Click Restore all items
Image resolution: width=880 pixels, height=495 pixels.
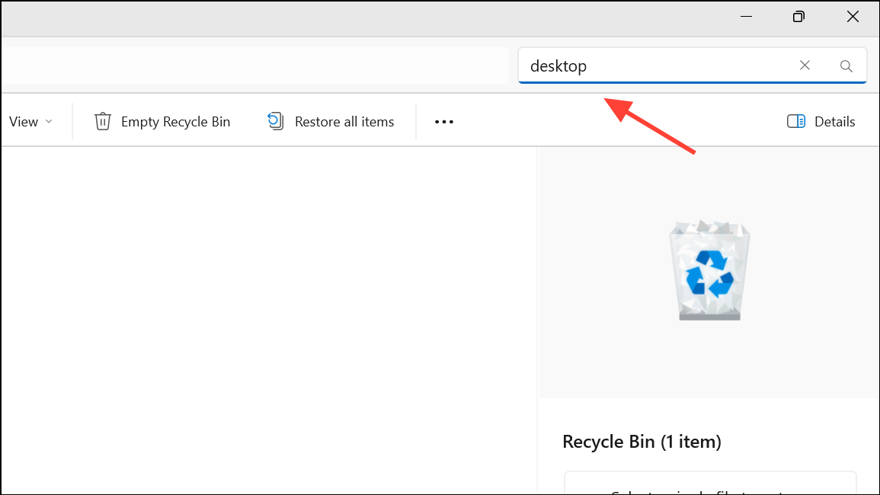coord(331,122)
